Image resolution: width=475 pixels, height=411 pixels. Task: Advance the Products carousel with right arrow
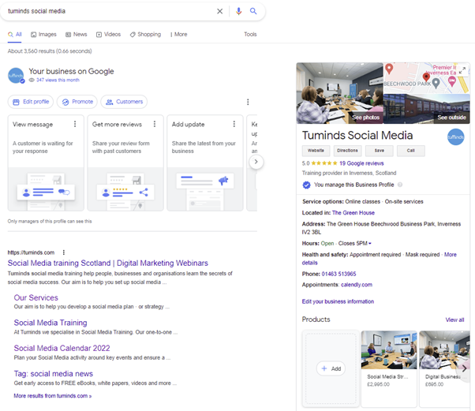[x=464, y=368]
